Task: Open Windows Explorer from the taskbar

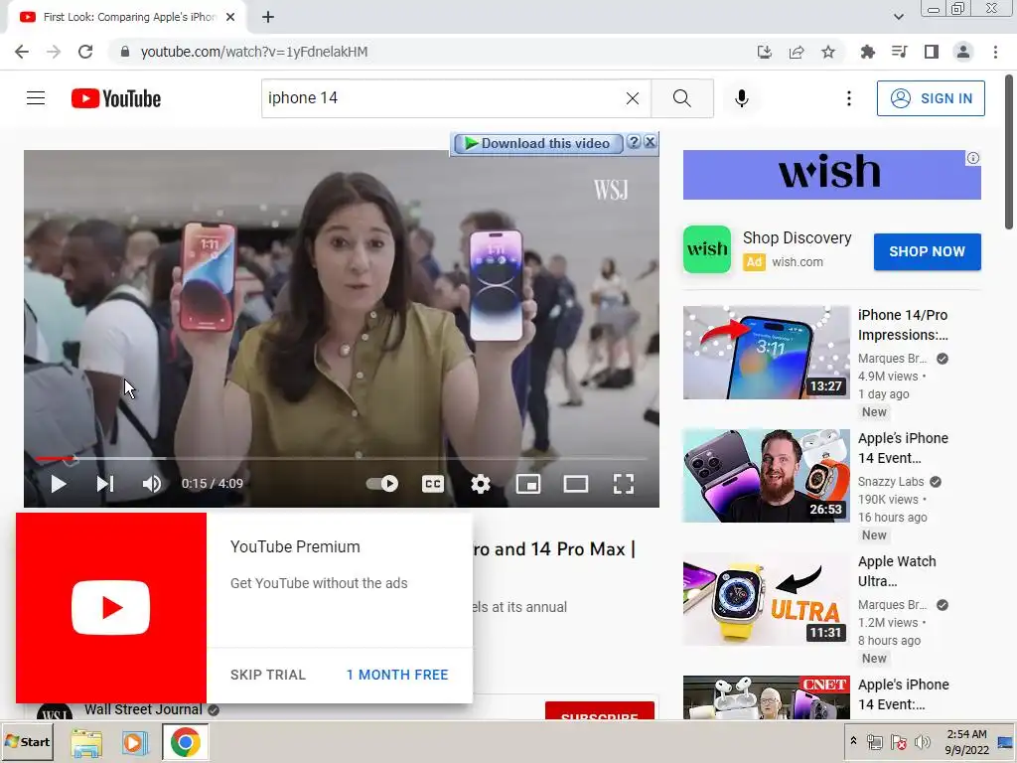Action: pos(86,742)
